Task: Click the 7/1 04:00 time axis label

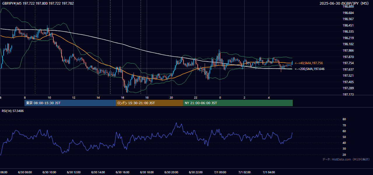Action: (x=269, y=172)
